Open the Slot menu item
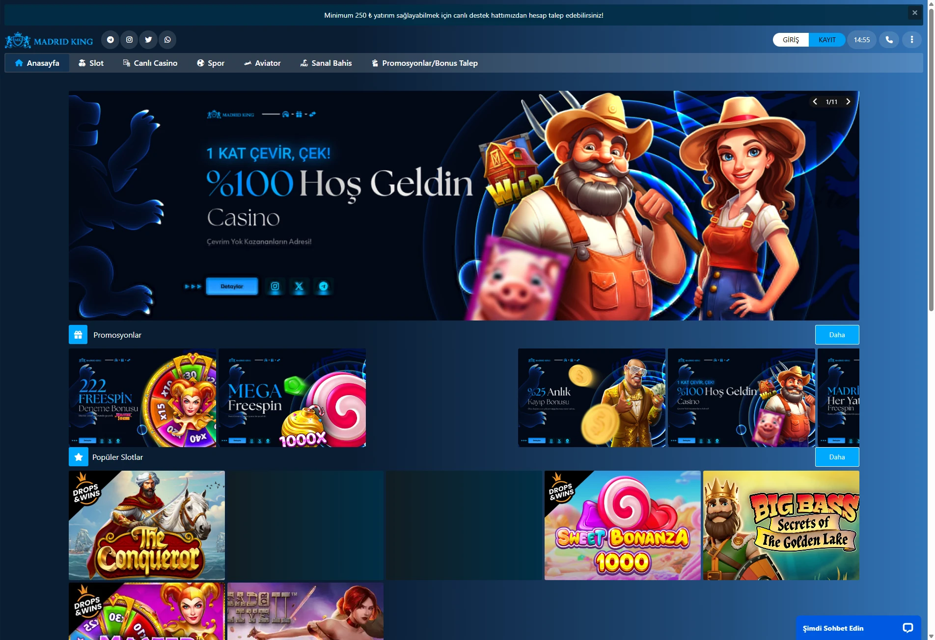The image size is (935, 640). [91, 63]
